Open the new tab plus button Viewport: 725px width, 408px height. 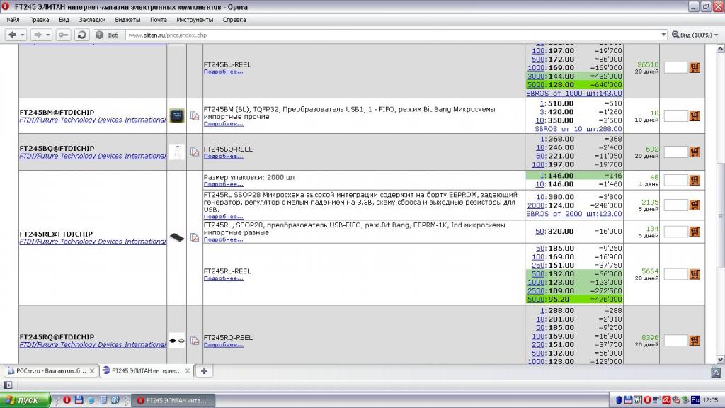click(204, 370)
